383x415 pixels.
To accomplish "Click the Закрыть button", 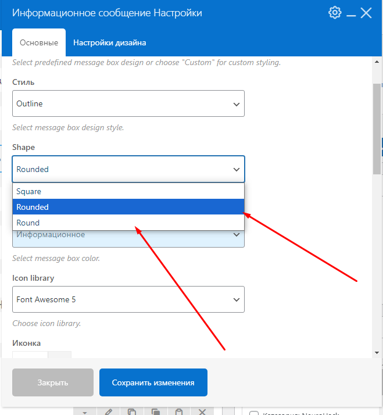I will tap(53, 382).
